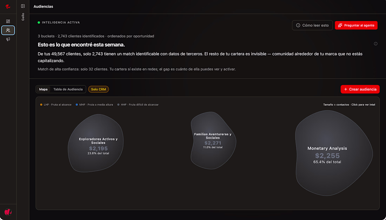
Task: Switch to Tabla de Audiencia tab
Action: [68, 89]
